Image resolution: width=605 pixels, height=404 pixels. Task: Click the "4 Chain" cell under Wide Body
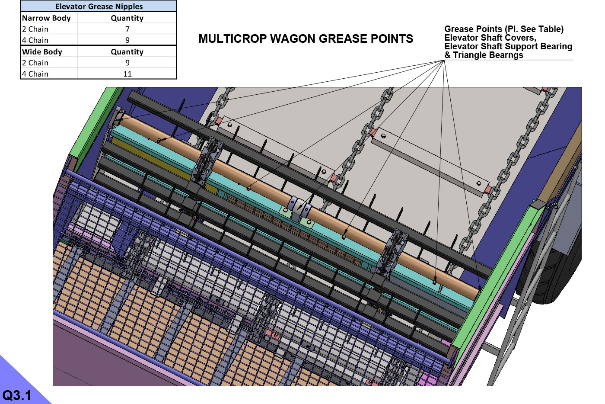tap(35, 74)
